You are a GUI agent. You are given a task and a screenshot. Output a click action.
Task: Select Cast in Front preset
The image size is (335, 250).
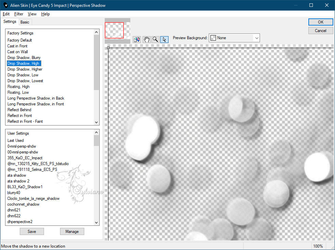tap(17, 46)
